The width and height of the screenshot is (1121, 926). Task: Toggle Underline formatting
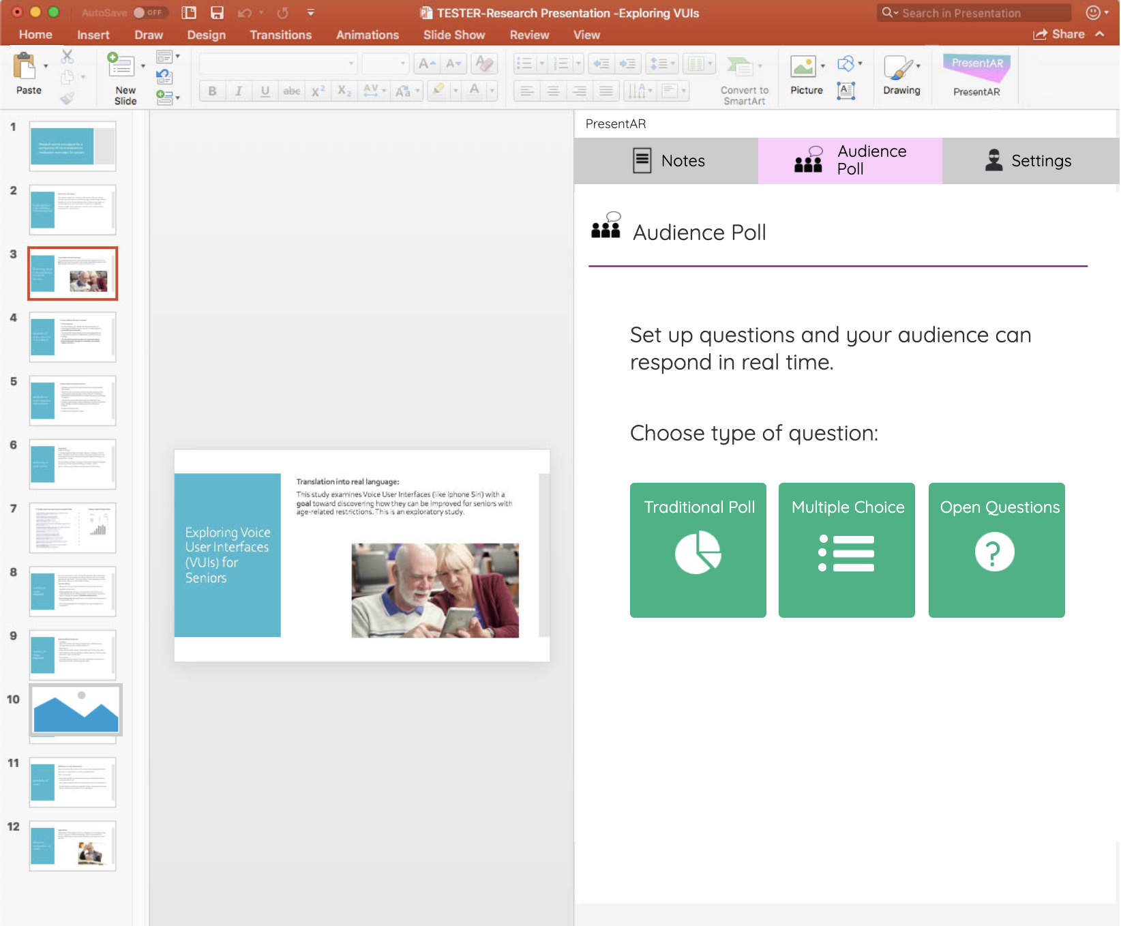(265, 91)
